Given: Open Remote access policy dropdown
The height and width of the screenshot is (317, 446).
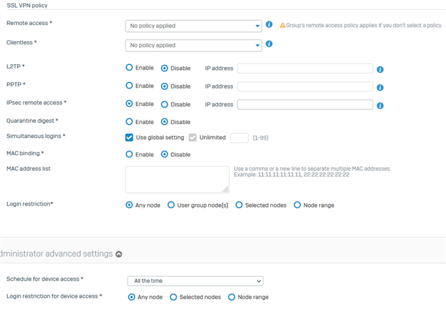Looking at the screenshot, I should pyautogui.click(x=194, y=26).
